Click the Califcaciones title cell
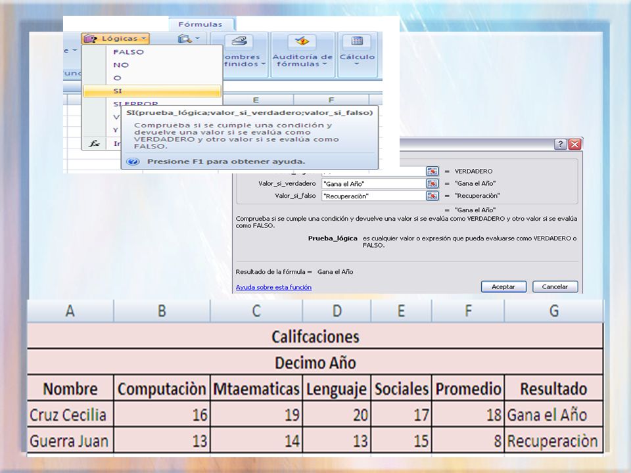The image size is (631, 473). pos(315,336)
